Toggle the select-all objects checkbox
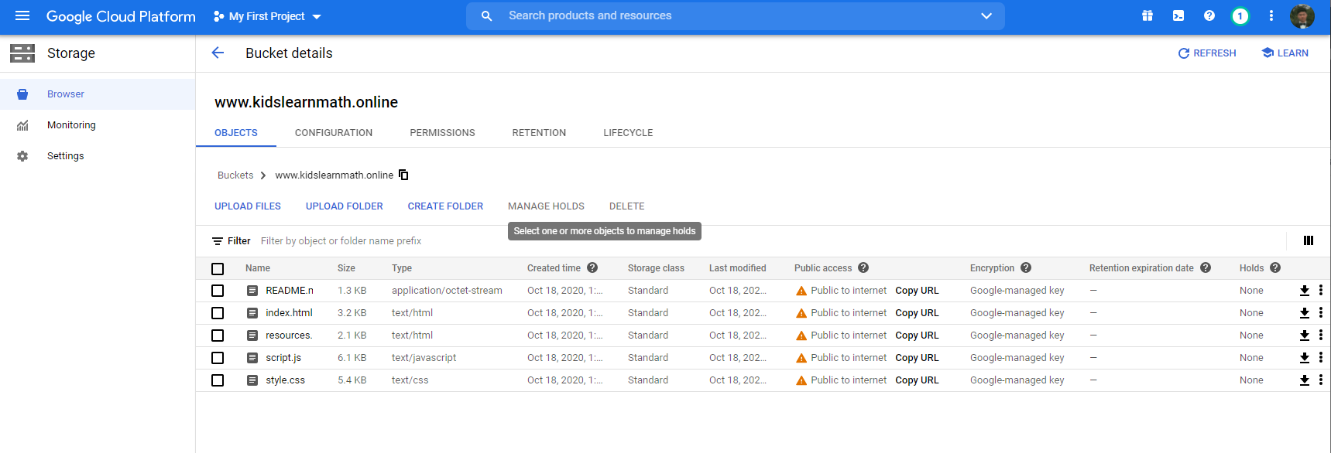1331x453 pixels. click(x=218, y=269)
